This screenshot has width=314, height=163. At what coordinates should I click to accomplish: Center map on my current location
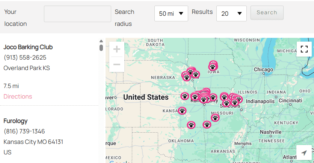[304, 153]
